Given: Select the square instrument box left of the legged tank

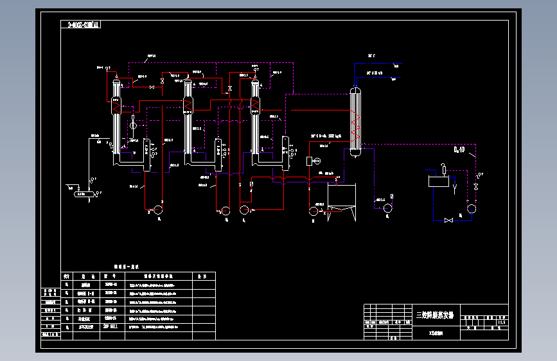Looking at the screenshot, I should click(x=309, y=161).
